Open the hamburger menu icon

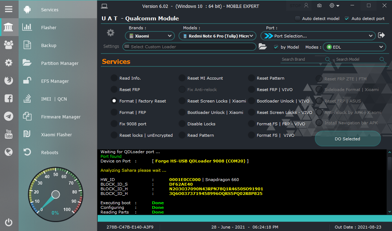pyautogui.click(x=9, y=9)
